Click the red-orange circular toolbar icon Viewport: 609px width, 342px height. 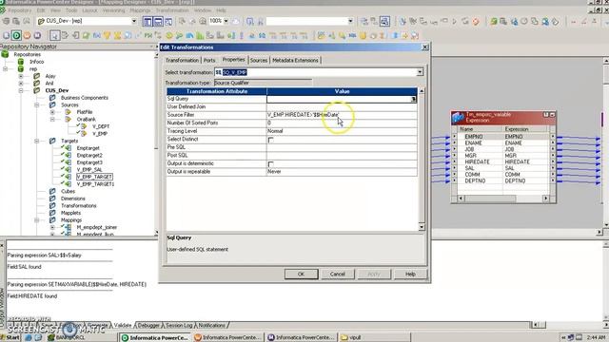pyautogui.click(x=476, y=21)
